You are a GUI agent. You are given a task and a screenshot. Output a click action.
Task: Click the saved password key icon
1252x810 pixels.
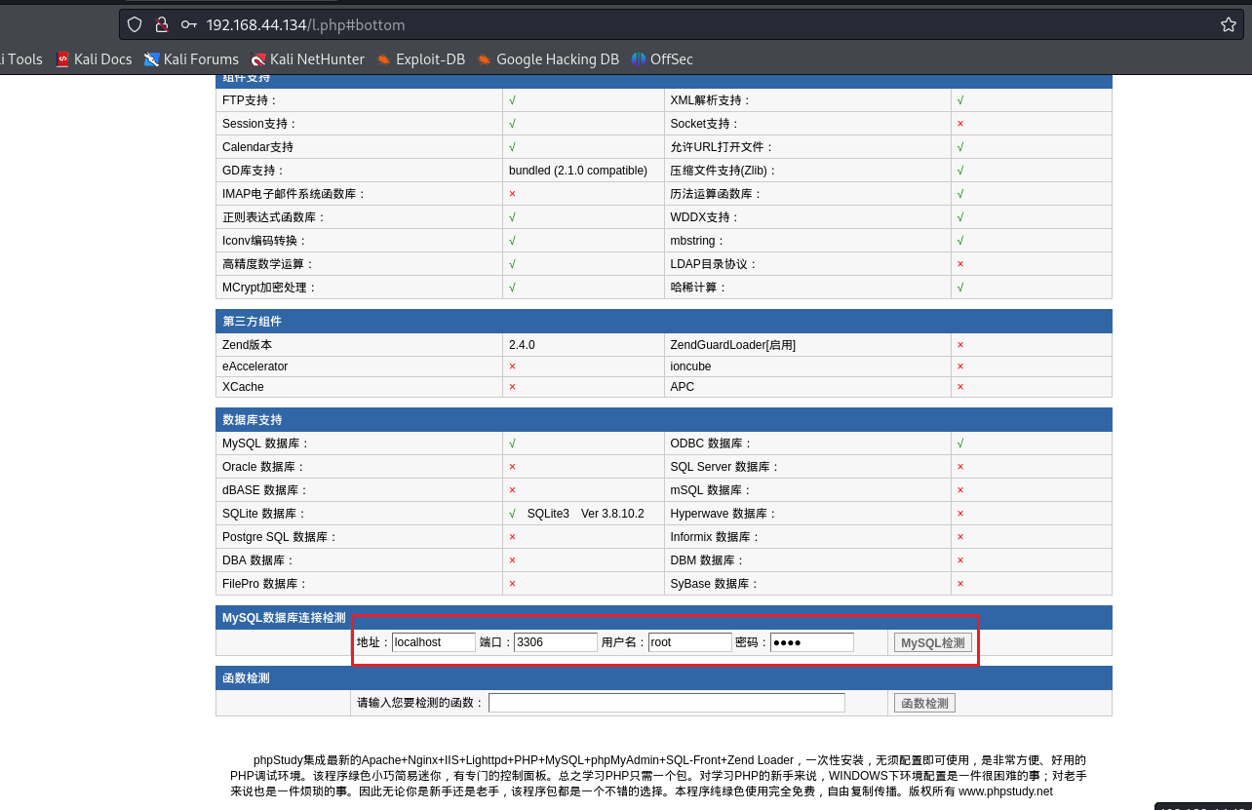[189, 24]
